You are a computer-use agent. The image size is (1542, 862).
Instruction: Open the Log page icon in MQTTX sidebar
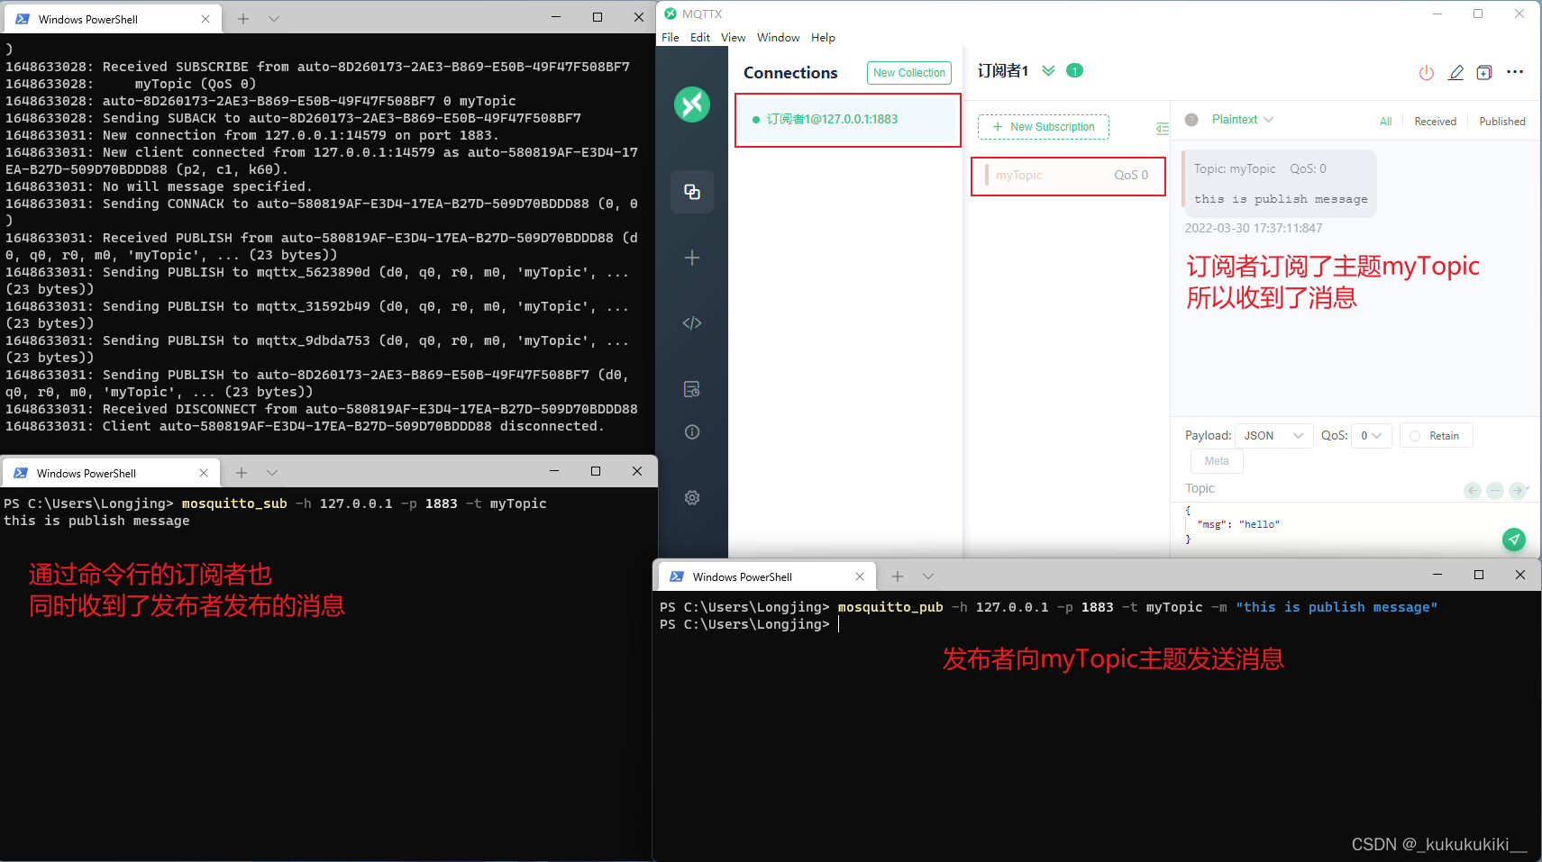click(x=692, y=389)
